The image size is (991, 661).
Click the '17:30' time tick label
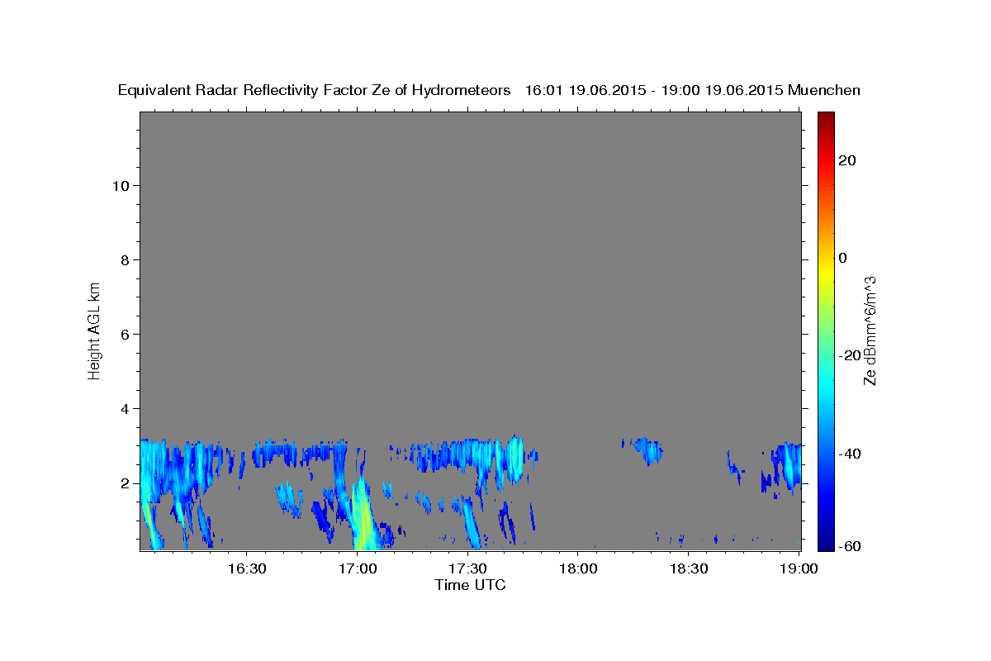(x=467, y=568)
